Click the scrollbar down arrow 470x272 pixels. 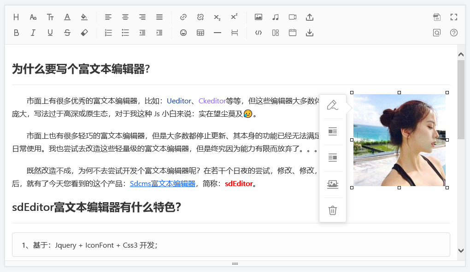click(461, 250)
